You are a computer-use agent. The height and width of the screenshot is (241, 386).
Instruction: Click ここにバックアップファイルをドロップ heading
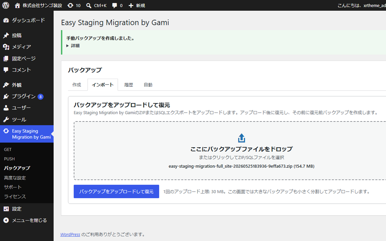click(242, 149)
